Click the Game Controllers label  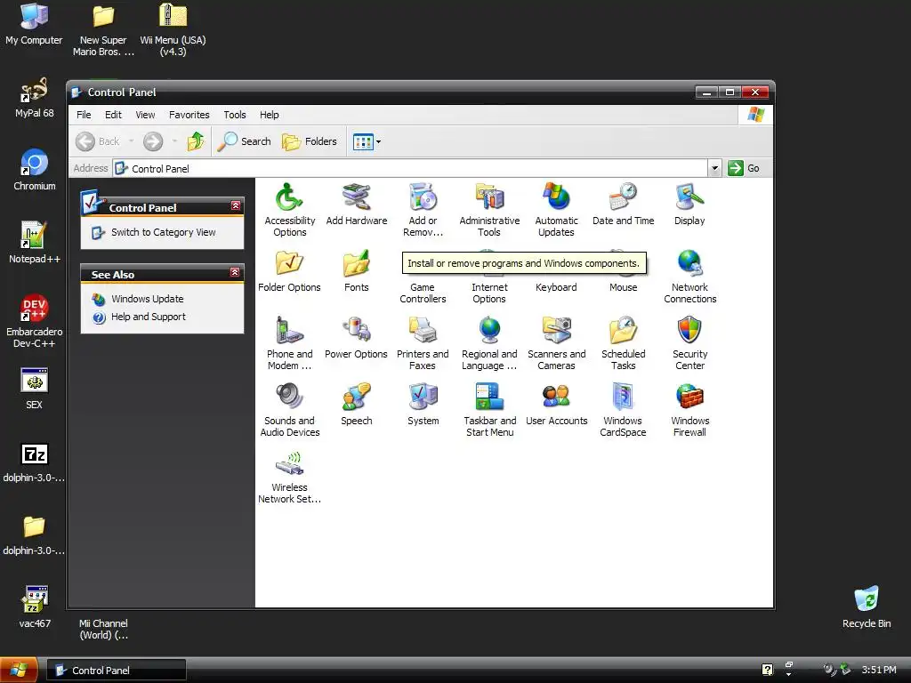(x=423, y=293)
